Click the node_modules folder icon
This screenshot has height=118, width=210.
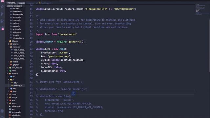tap(10, 68)
